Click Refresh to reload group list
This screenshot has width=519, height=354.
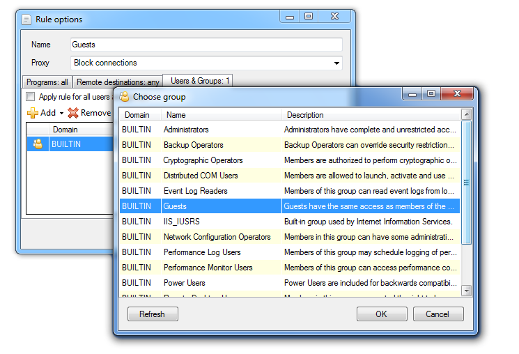[x=153, y=314]
